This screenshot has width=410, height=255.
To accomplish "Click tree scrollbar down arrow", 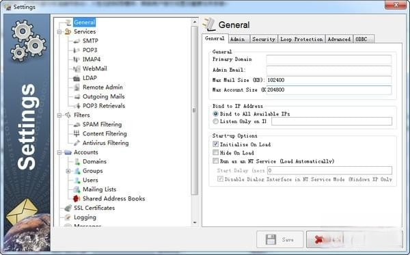I will tap(195, 223).
